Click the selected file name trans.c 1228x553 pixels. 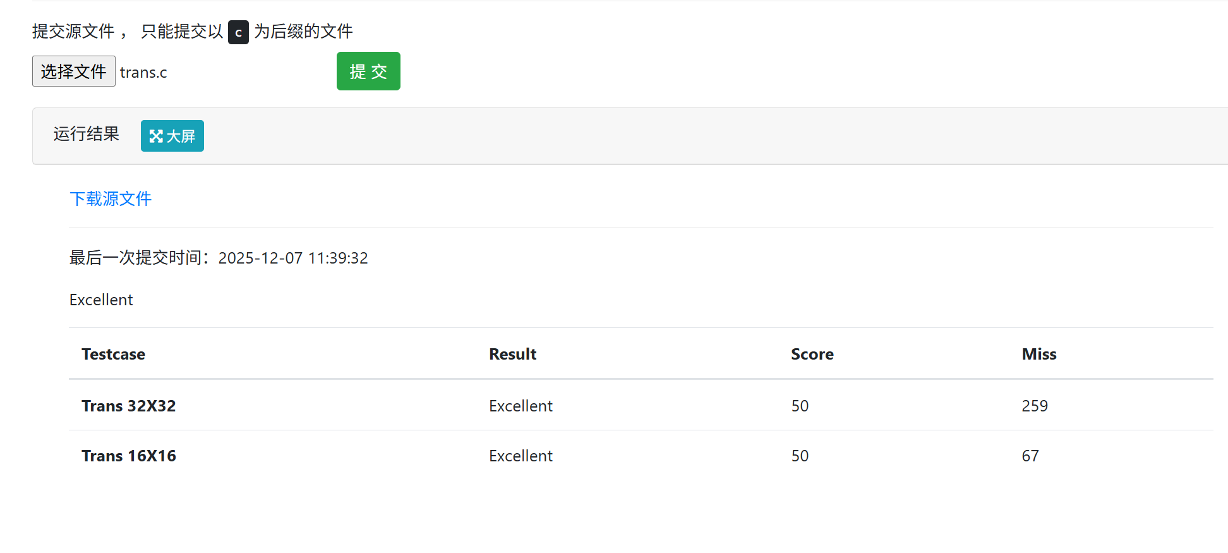coord(143,73)
